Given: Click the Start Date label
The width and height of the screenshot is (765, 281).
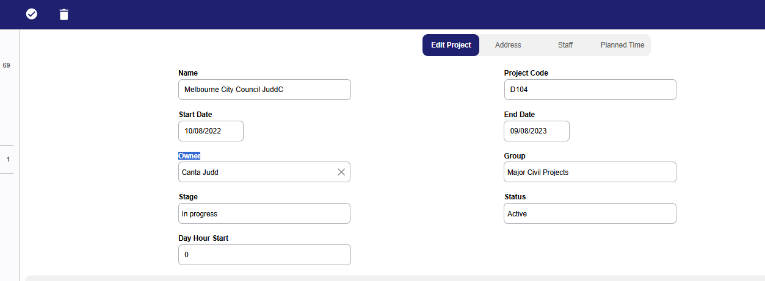Looking at the screenshot, I should coord(195,115).
